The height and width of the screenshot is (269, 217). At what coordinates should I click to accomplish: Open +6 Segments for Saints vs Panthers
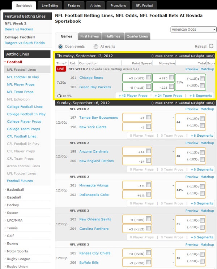(x=202, y=237)
